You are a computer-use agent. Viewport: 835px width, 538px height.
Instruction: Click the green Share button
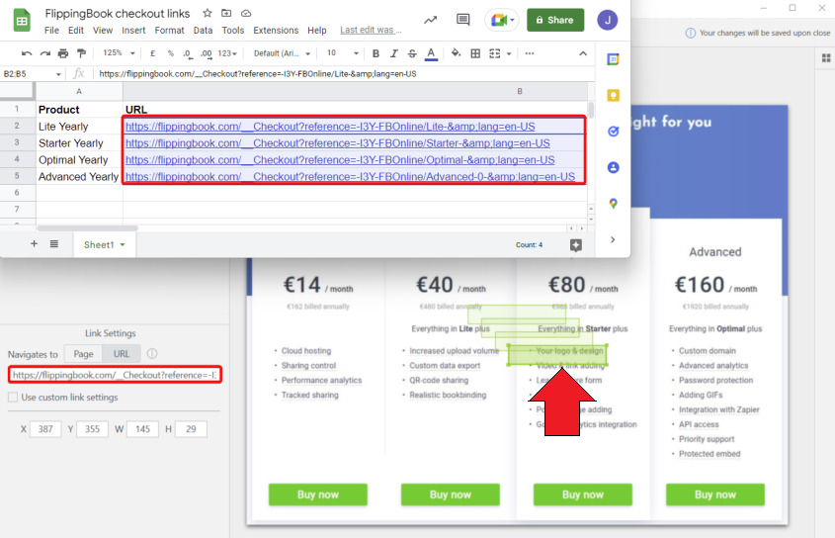(555, 20)
